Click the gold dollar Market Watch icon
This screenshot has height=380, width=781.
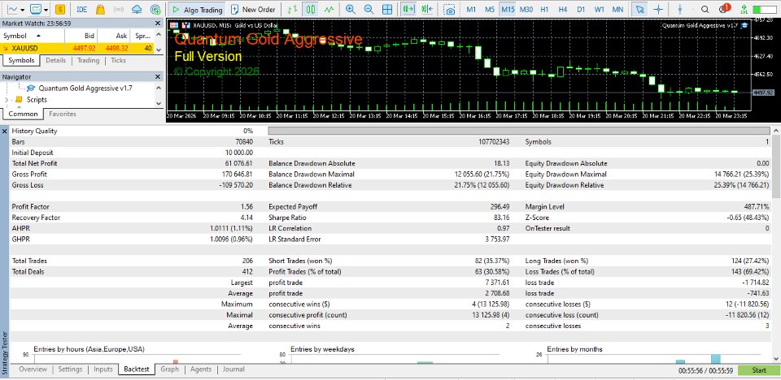[60, 9]
